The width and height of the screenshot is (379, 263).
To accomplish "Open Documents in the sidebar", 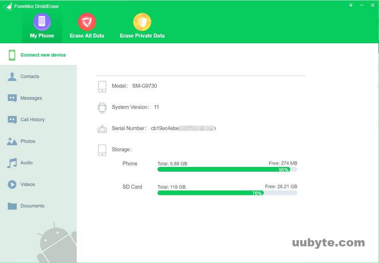I will point(38,206).
